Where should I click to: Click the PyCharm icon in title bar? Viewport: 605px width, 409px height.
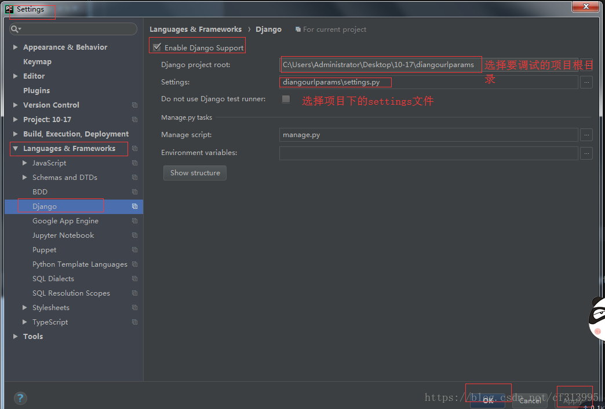[x=10, y=9]
